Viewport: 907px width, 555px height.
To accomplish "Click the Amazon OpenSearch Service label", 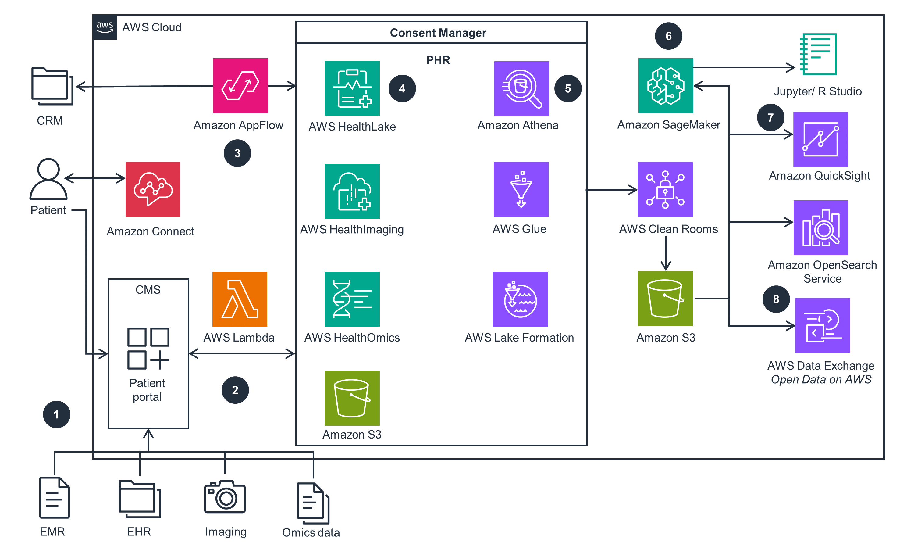I will (822, 272).
